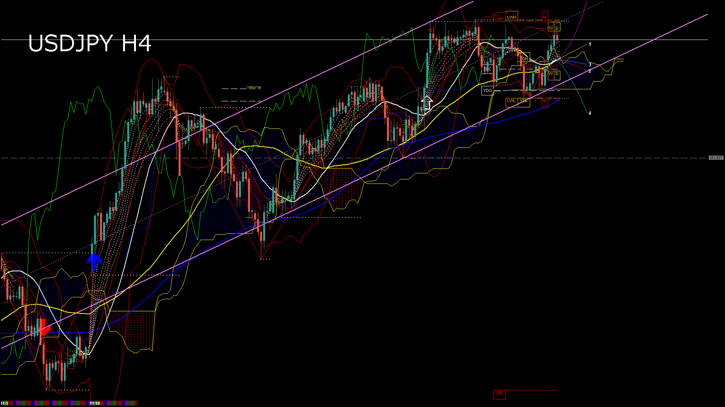Click projection line label 2
This screenshot has height=407, width=725.
(590, 71)
